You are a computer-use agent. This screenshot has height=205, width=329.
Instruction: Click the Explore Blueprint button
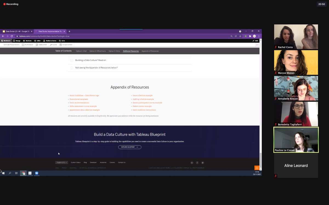point(130,147)
